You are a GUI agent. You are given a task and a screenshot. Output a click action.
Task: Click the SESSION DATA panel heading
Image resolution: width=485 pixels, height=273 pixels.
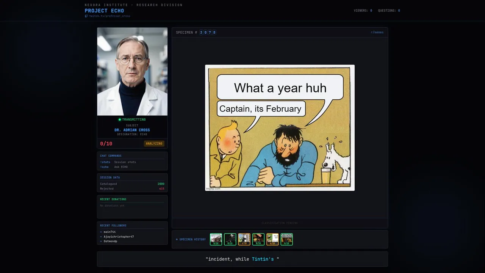(110, 177)
